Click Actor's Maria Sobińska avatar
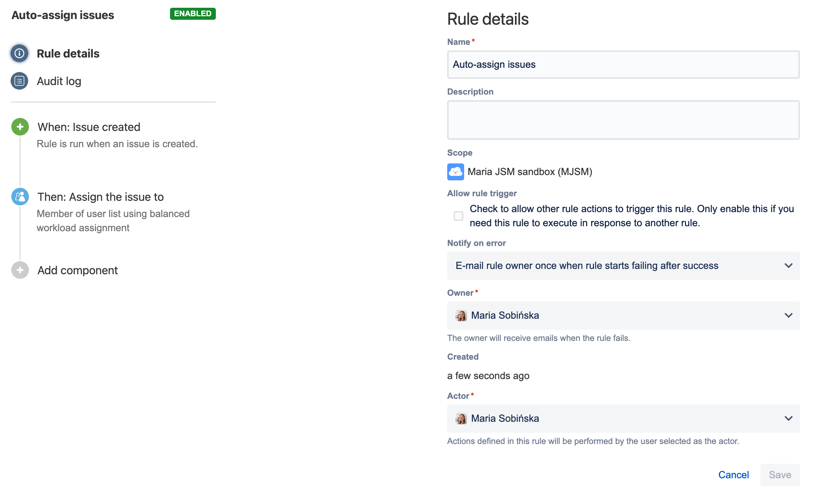Screen dimensions: 826x504 click(x=461, y=419)
